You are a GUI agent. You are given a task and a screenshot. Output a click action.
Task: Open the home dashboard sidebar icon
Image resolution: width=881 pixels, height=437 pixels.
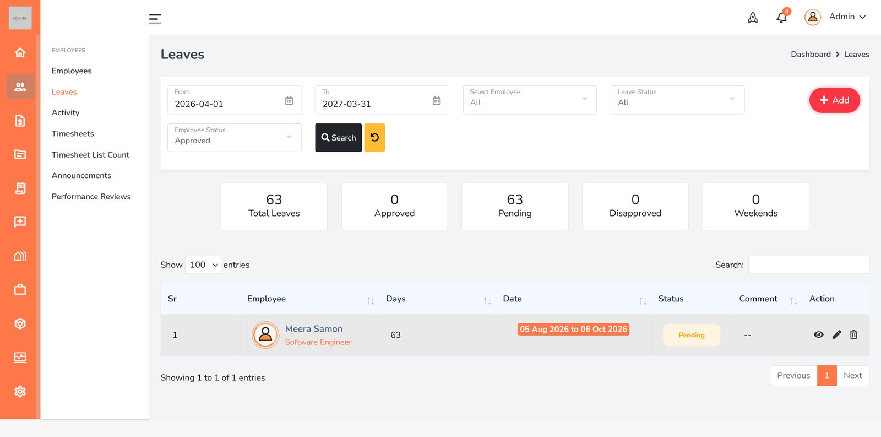point(20,53)
